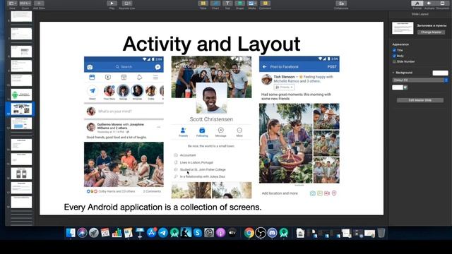Click the Keynote icon in Dock
452x254 pixels.
[140, 233]
